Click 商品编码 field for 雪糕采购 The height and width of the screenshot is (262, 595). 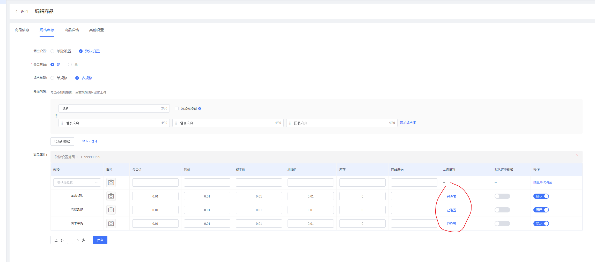pyautogui.click(x=414, y=210)
